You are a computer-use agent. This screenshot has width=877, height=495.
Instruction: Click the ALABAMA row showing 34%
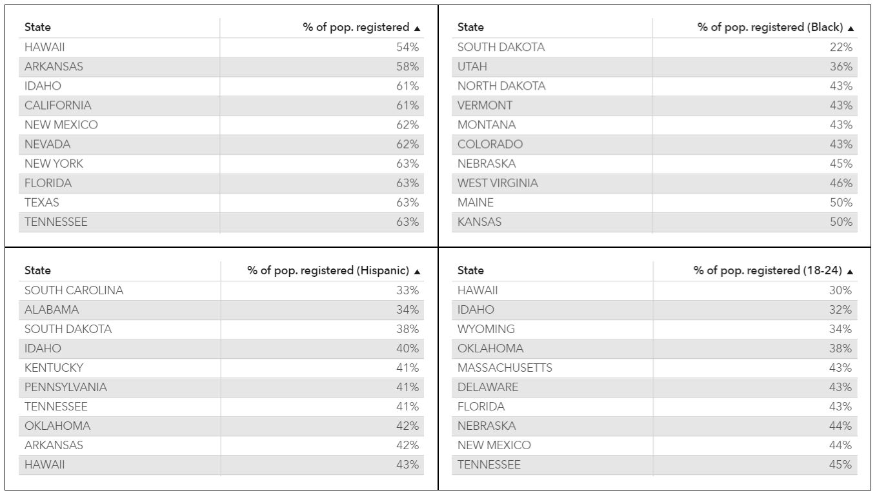221,310
